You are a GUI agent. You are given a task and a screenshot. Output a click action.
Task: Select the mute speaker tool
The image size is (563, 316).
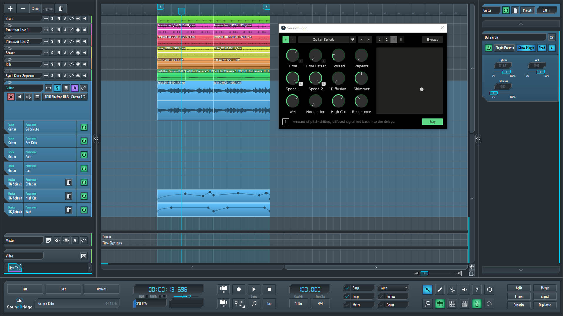tap(465, 290)
